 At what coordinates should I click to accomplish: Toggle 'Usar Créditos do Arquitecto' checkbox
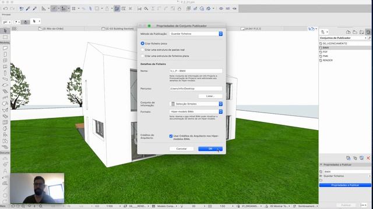171,136
